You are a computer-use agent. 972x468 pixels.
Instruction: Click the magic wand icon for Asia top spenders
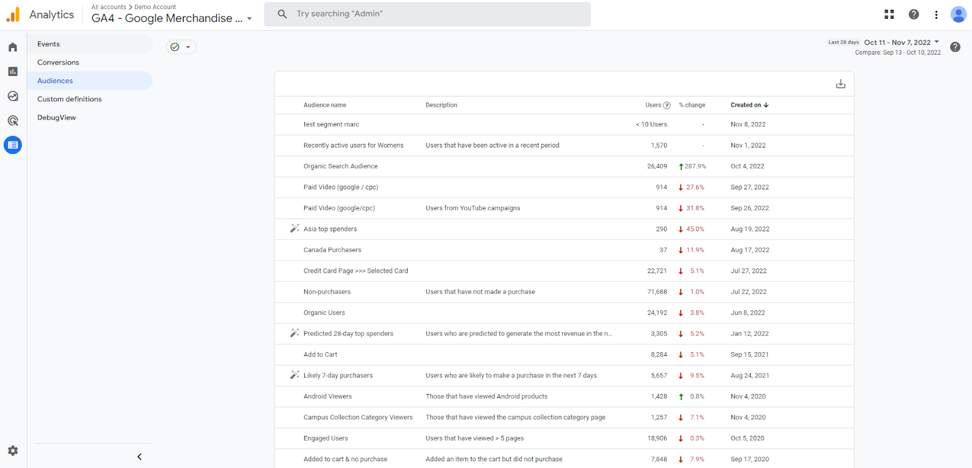[x=295, y=229]
